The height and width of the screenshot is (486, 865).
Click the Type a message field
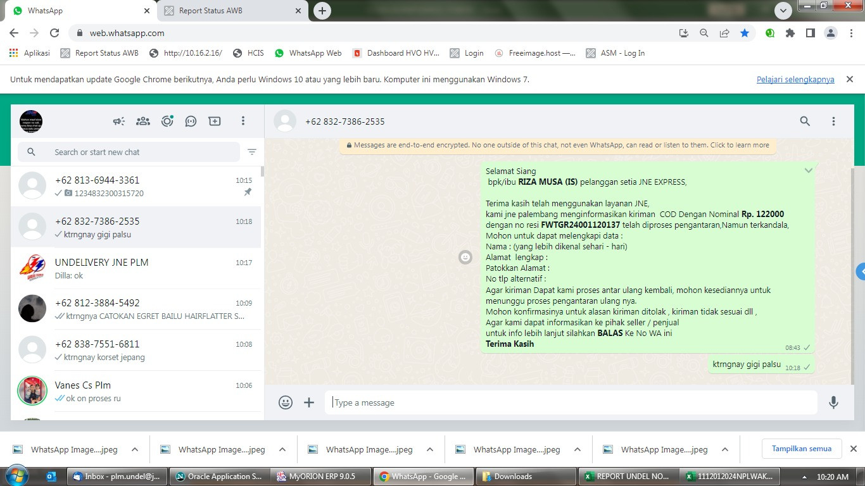[571, 402]
